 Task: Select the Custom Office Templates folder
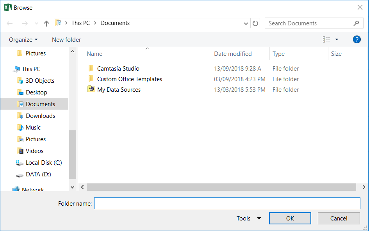[x=129, y=79]
